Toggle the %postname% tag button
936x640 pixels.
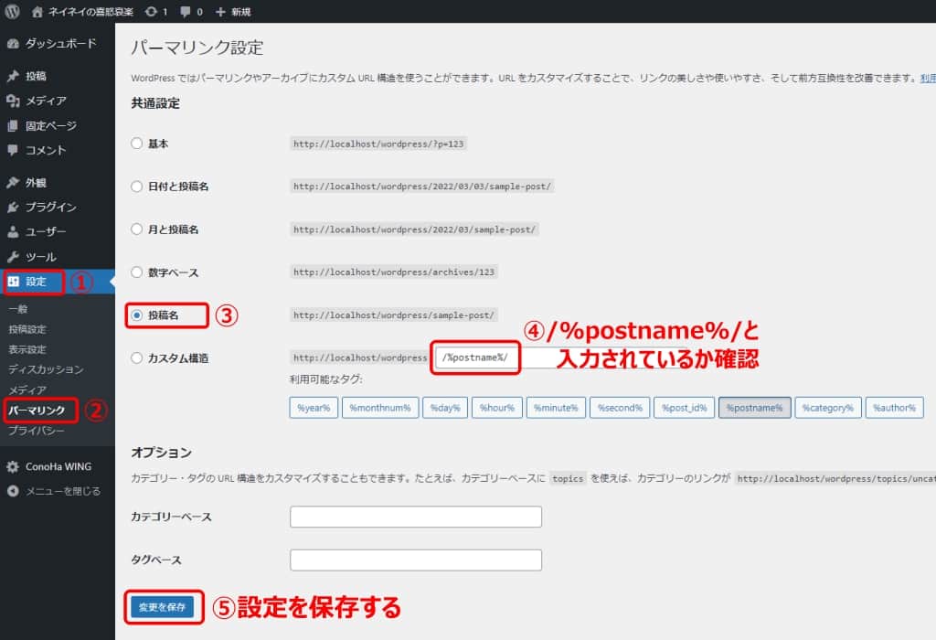coord(754,408)
